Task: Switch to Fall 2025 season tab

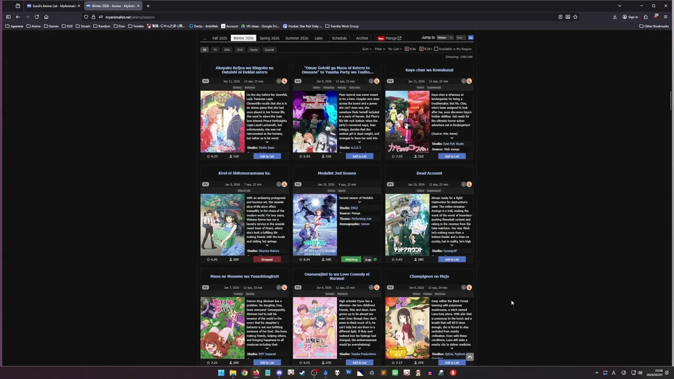Action: [x=220, y=38]
